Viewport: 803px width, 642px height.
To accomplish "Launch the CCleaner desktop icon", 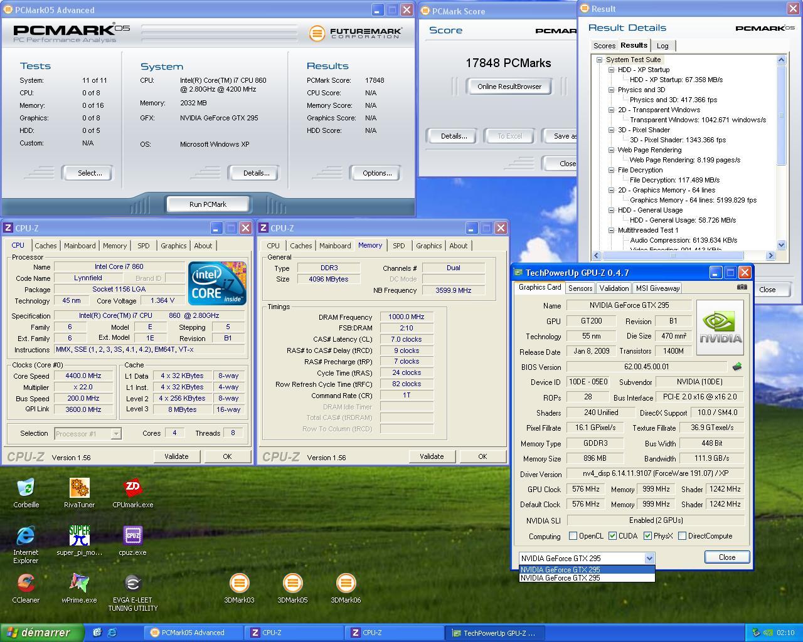I will 26,583.
